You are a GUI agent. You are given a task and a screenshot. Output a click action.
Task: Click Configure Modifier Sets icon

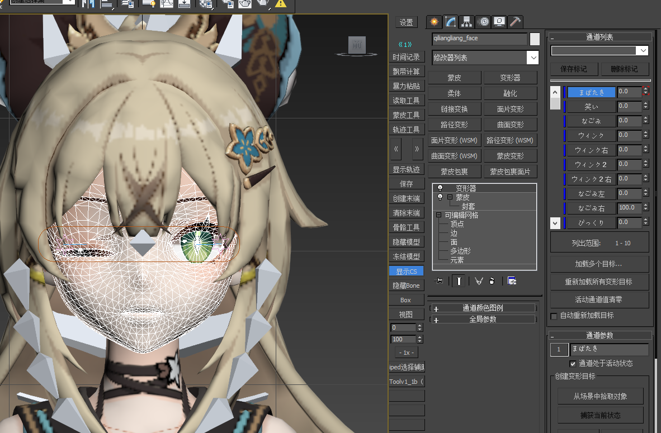(x=512, y=281)
